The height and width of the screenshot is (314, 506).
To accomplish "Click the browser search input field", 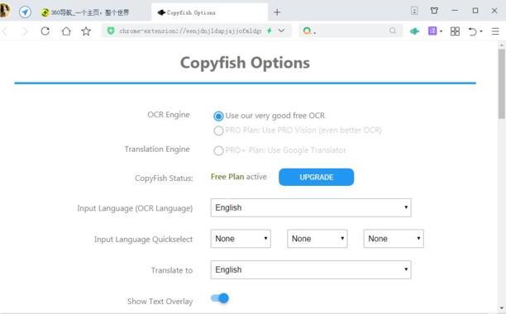I will (351, 31).
